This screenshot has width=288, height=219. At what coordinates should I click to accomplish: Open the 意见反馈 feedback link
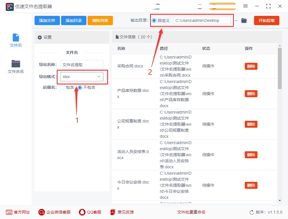[x=122, y=212]
